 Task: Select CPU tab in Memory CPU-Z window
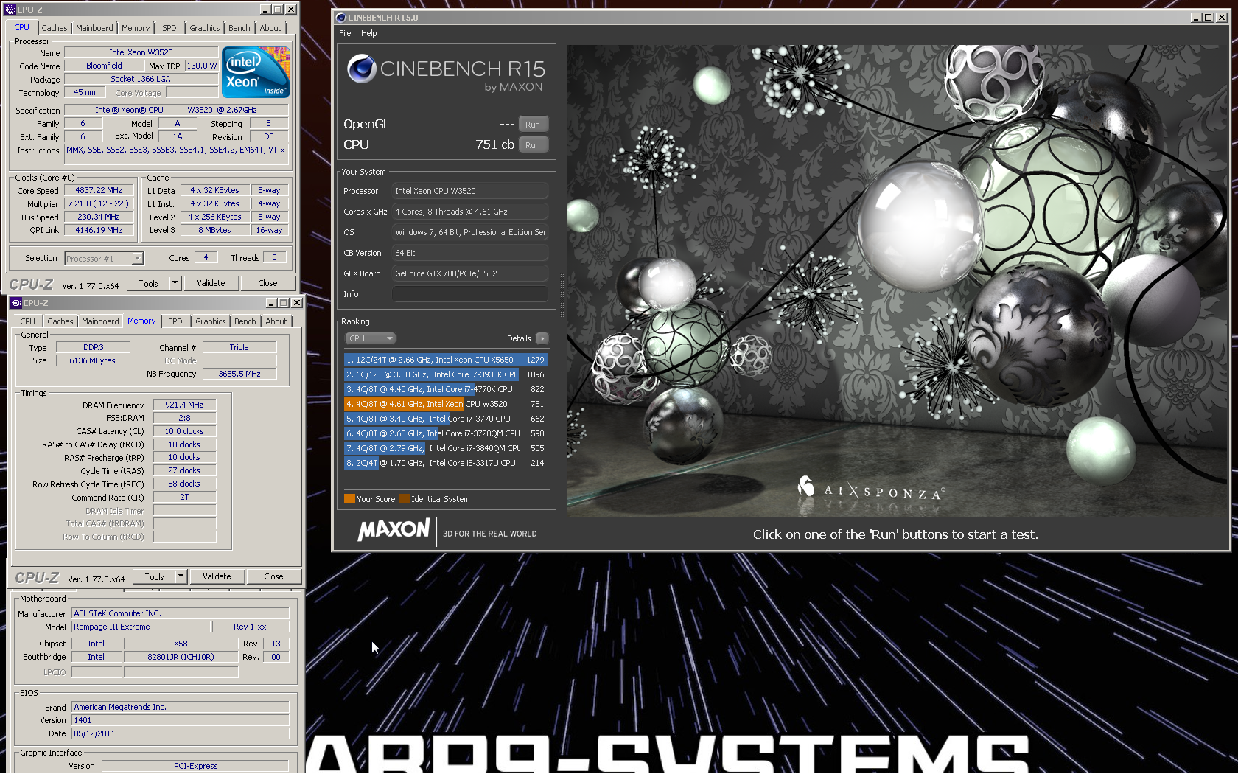click(27, 321)
